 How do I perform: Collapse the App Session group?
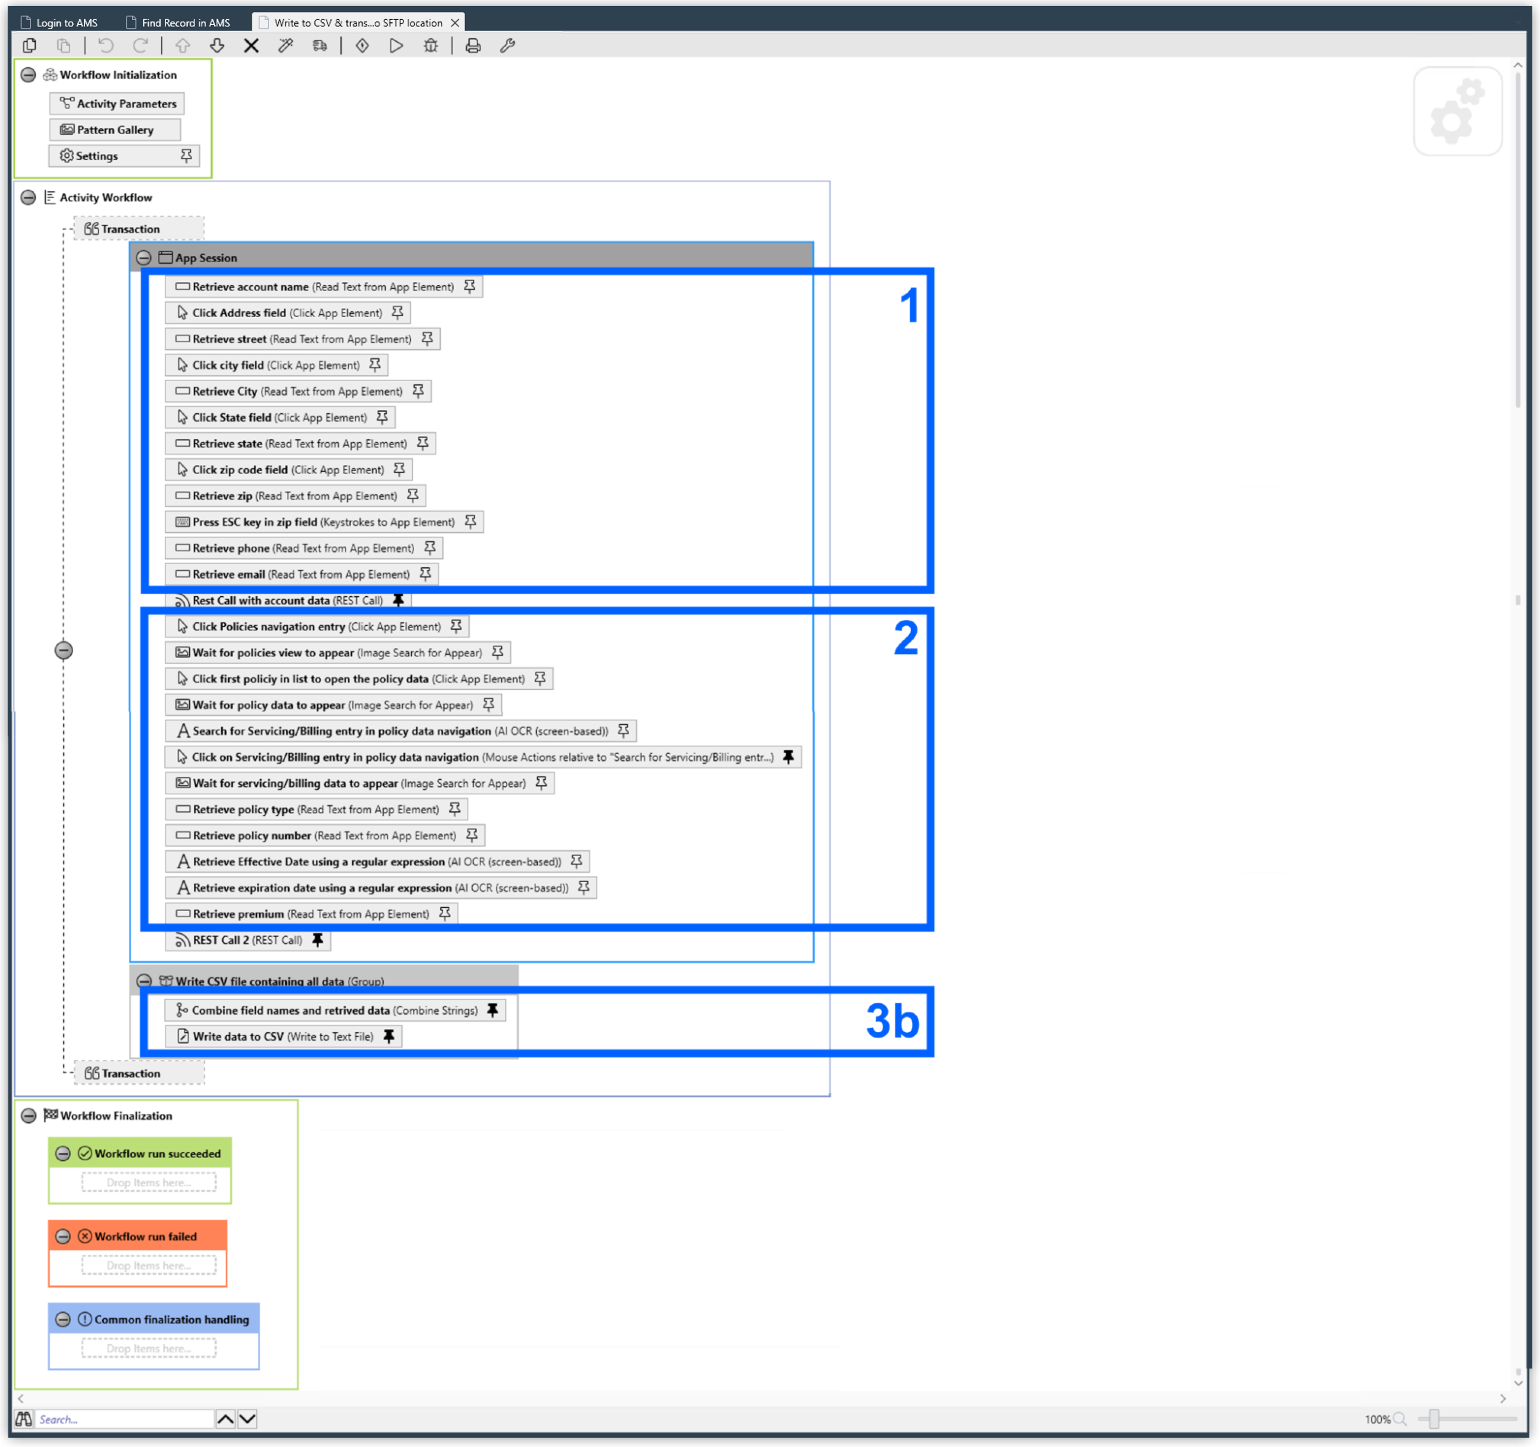click(144, 257)
